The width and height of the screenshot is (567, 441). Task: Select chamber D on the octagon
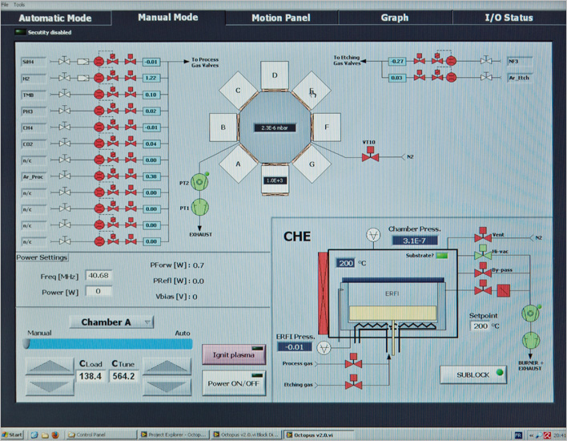click(x=274, y=77)
